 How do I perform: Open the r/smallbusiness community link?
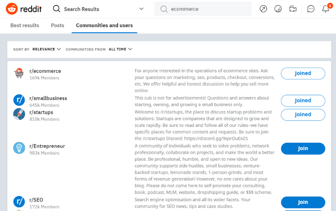(48, 98)
